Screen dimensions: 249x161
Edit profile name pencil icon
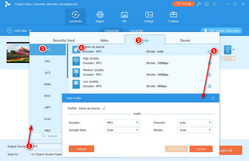pyautogui.click(x=104, y=108)
